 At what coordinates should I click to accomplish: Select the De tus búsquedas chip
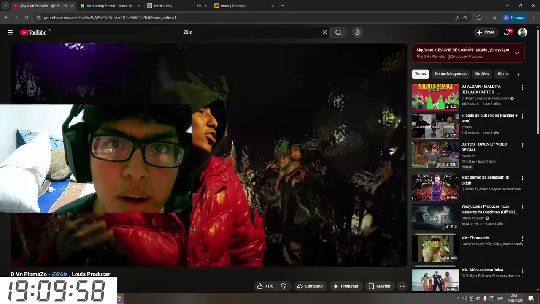coord(451,74)
